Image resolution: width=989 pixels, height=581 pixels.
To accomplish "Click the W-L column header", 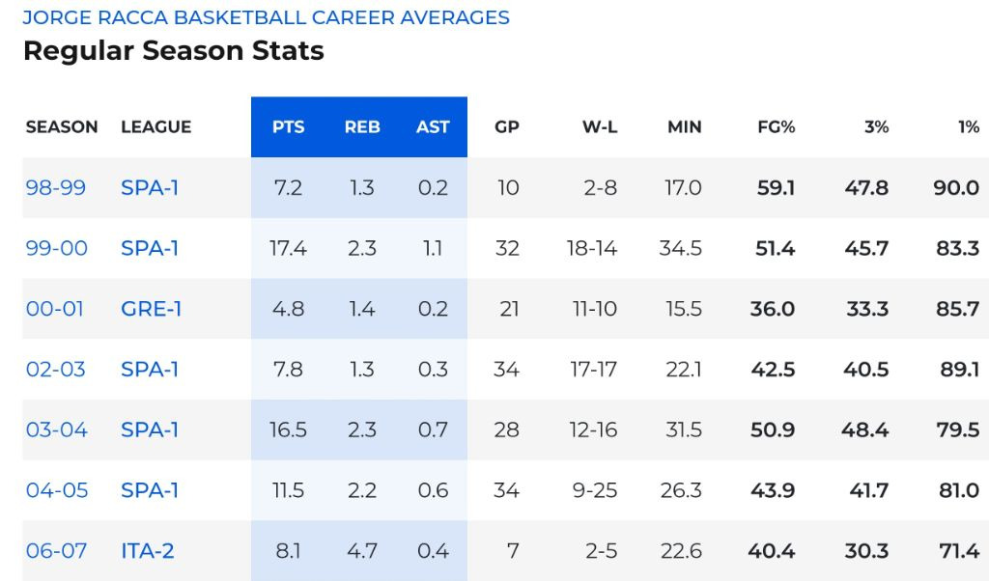I will (x=599, y=126).
